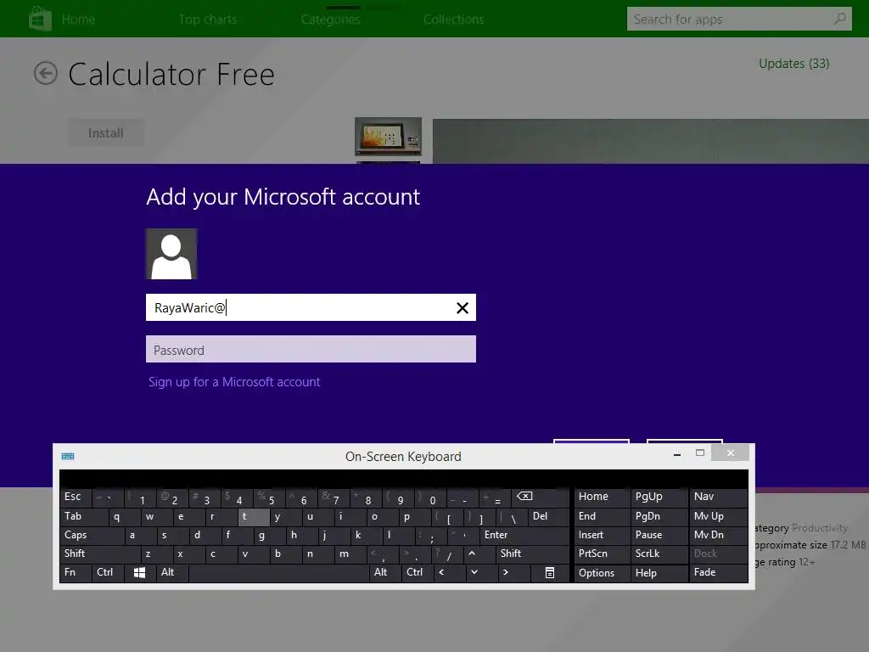This screenshot has height=652, width=869.
Task: Tap the Mv Up key on keyboard
Action: tap(718, 516)
